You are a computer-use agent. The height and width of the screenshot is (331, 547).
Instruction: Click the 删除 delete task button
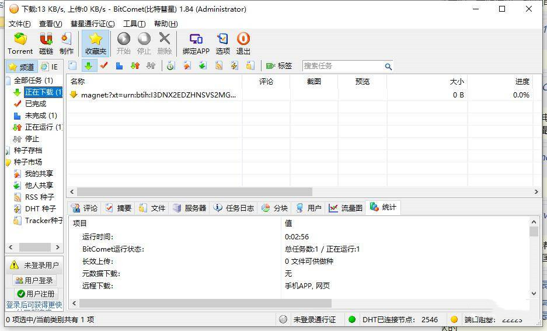pyautogui.click(x=165, y=43)
